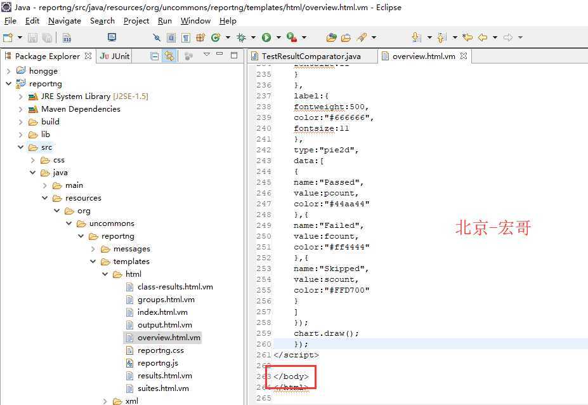The width and height of the screenshot is (588, 405).
Task: Click the Forward navigation arrow icon
Action: [508, 37]
